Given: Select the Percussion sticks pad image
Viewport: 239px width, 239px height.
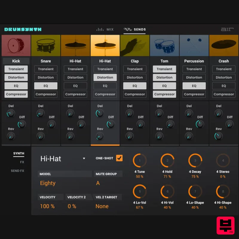Looking at the screenshot, I should click(x=194, y=45).
